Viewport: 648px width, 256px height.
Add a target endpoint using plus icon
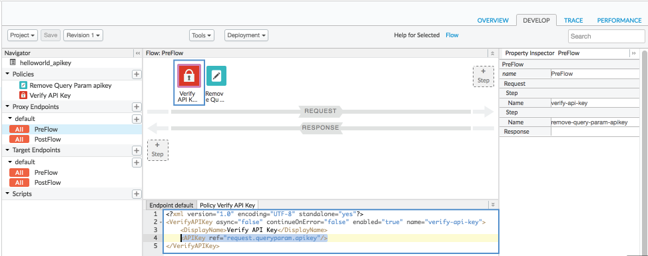[x=137, y=150]
